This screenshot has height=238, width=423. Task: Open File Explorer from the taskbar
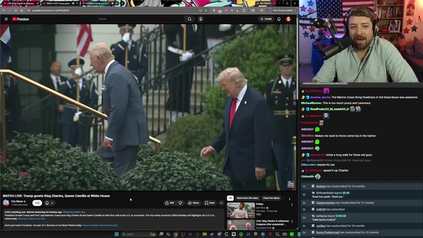(205, 234)
